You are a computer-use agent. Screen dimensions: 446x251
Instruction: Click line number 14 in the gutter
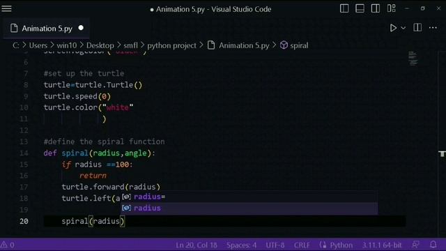click(x=24, y=153)
